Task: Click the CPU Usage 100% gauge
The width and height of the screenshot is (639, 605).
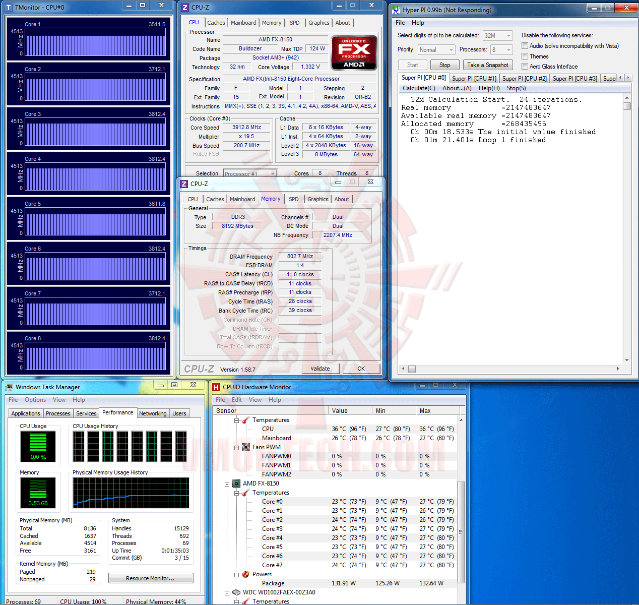Action: (x=38, y=446)
